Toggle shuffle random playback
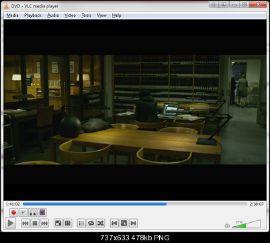 pos(101,223)
